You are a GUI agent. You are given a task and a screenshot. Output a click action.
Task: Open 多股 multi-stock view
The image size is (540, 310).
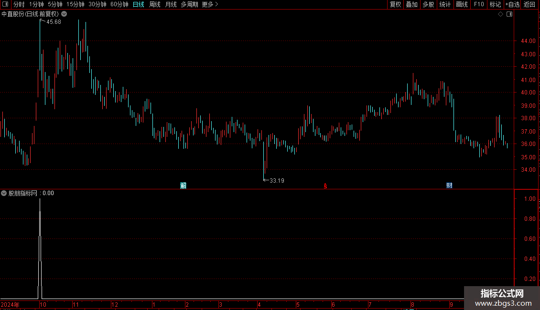tap(429, 4)
